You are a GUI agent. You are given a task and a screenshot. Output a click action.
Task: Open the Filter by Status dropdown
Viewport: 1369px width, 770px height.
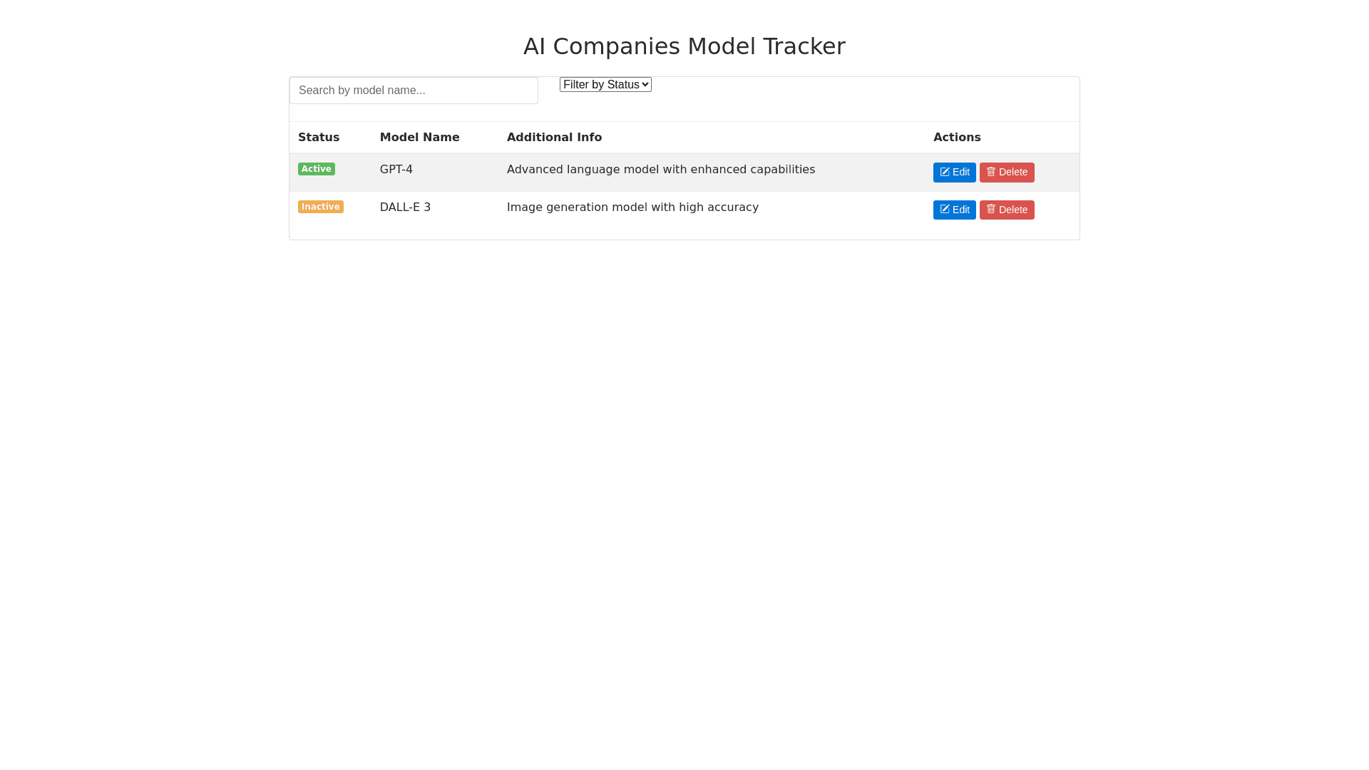[x=605, y=85]
